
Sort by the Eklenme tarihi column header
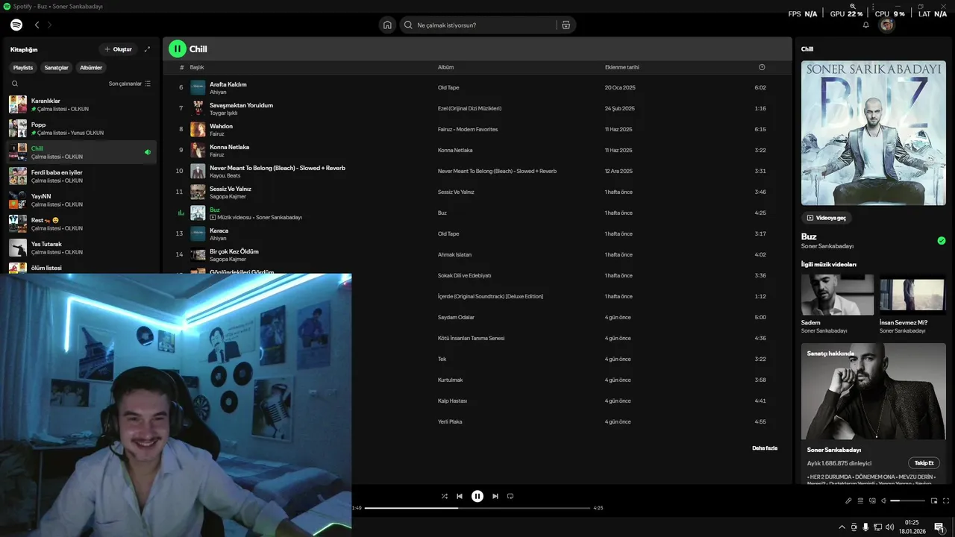[x=622, y=67]
